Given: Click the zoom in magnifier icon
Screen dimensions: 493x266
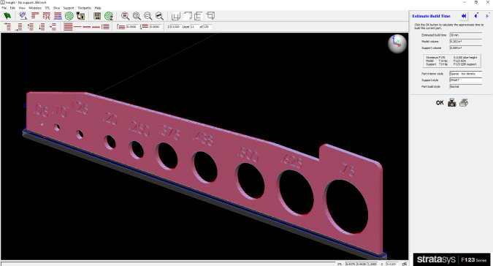Looking at the screenshot, I should coord(137,16).
